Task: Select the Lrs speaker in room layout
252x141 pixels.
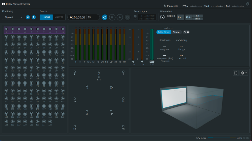Action: coord(75,126)
